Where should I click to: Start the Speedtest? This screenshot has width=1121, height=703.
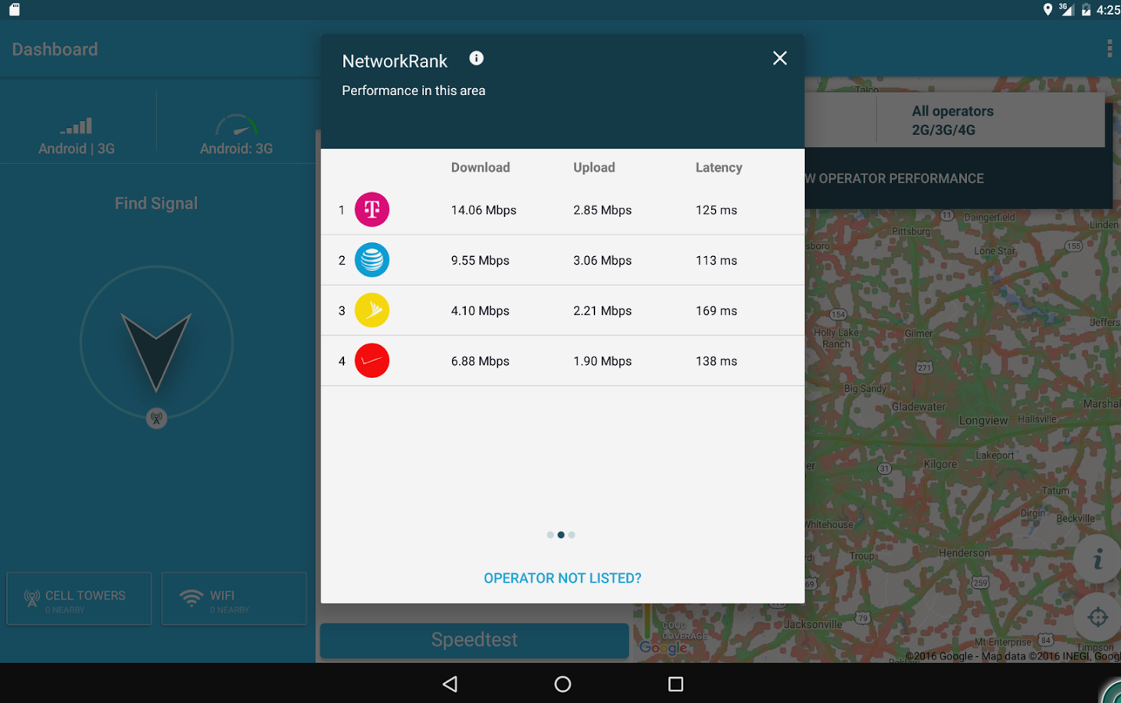pos(475,640)
